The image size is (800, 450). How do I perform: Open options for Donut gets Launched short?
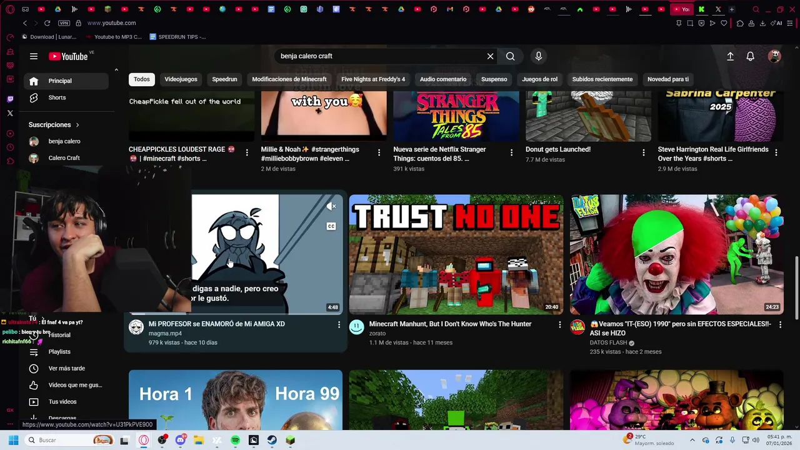pos(644,152)
